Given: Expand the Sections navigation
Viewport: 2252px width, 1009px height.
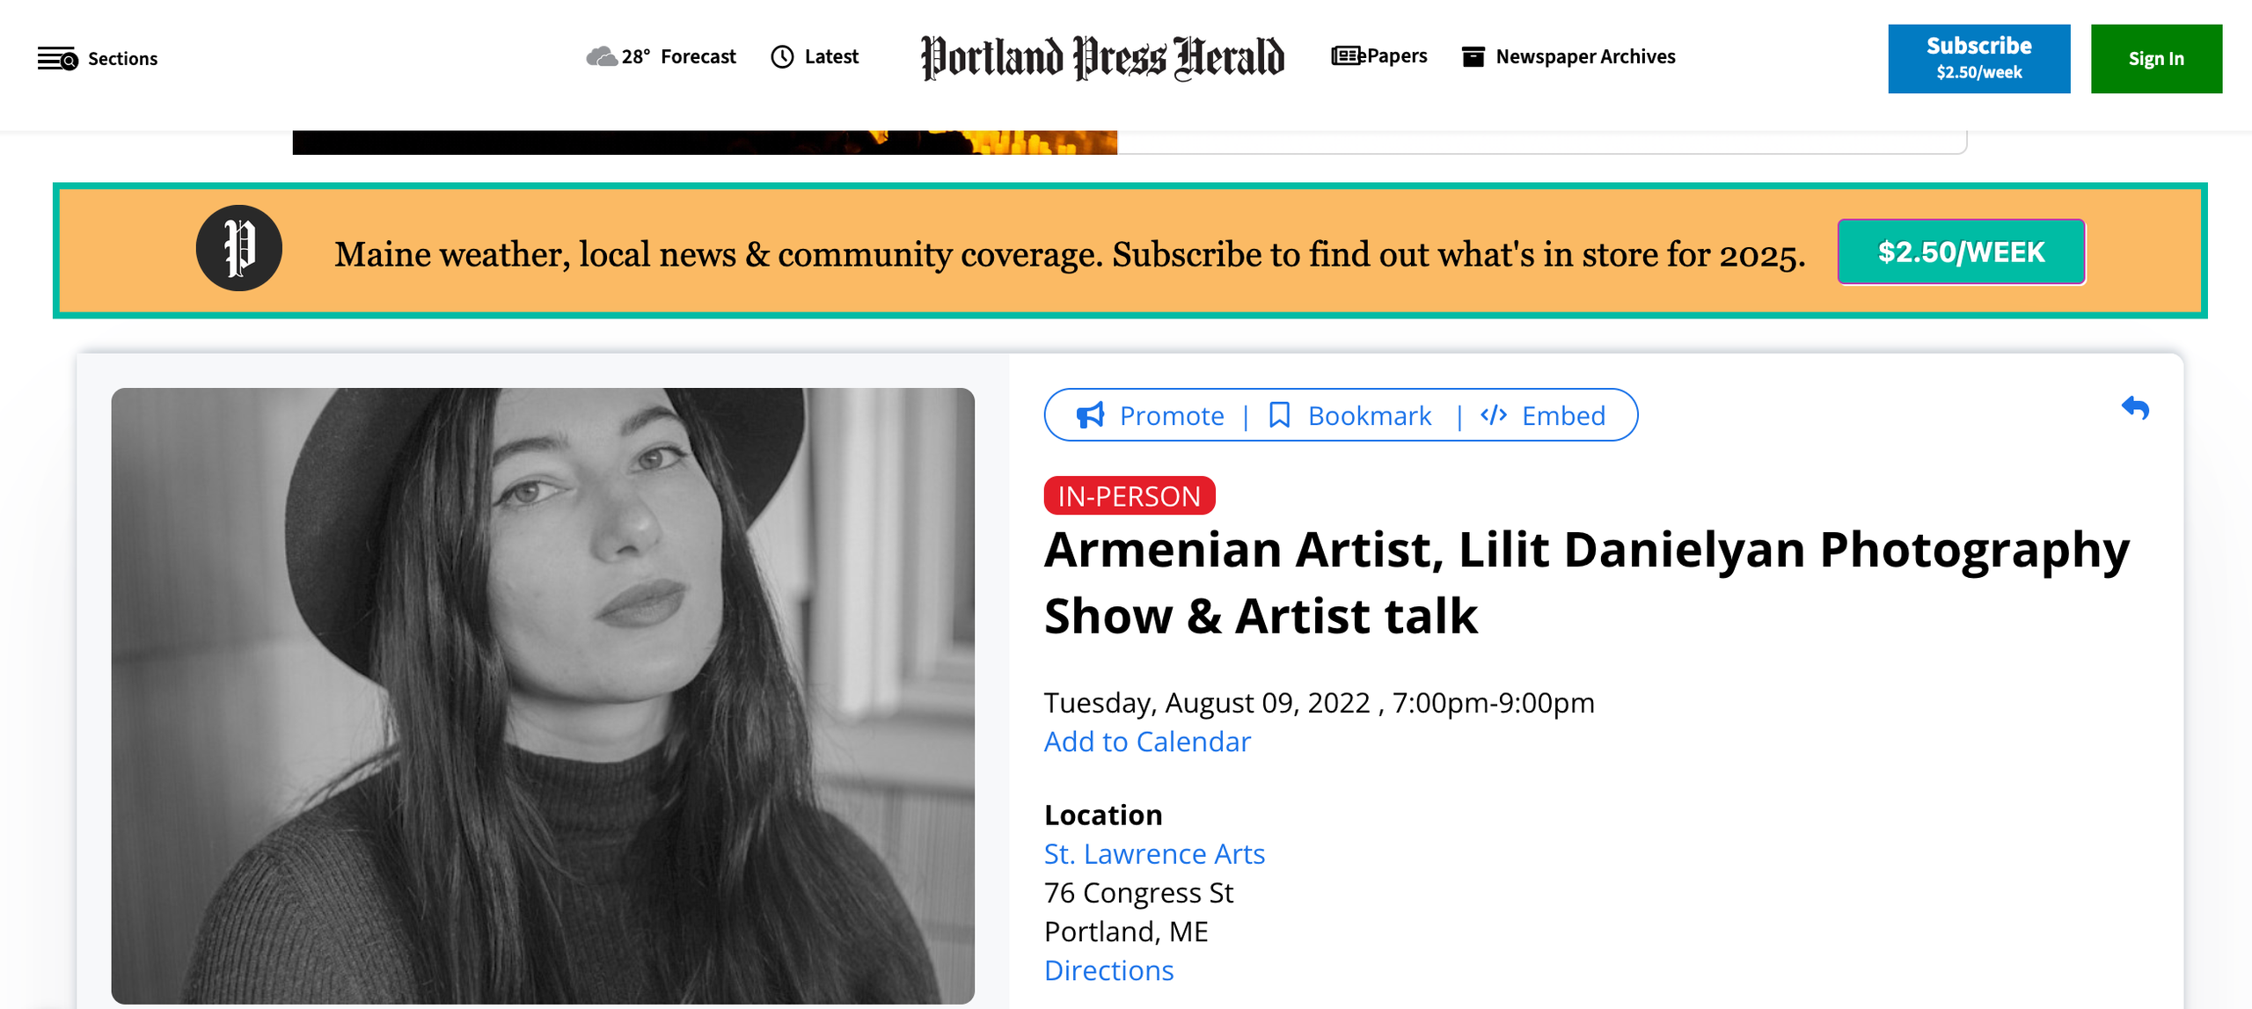Looking at the screenshot, I should tap(122, 58).
